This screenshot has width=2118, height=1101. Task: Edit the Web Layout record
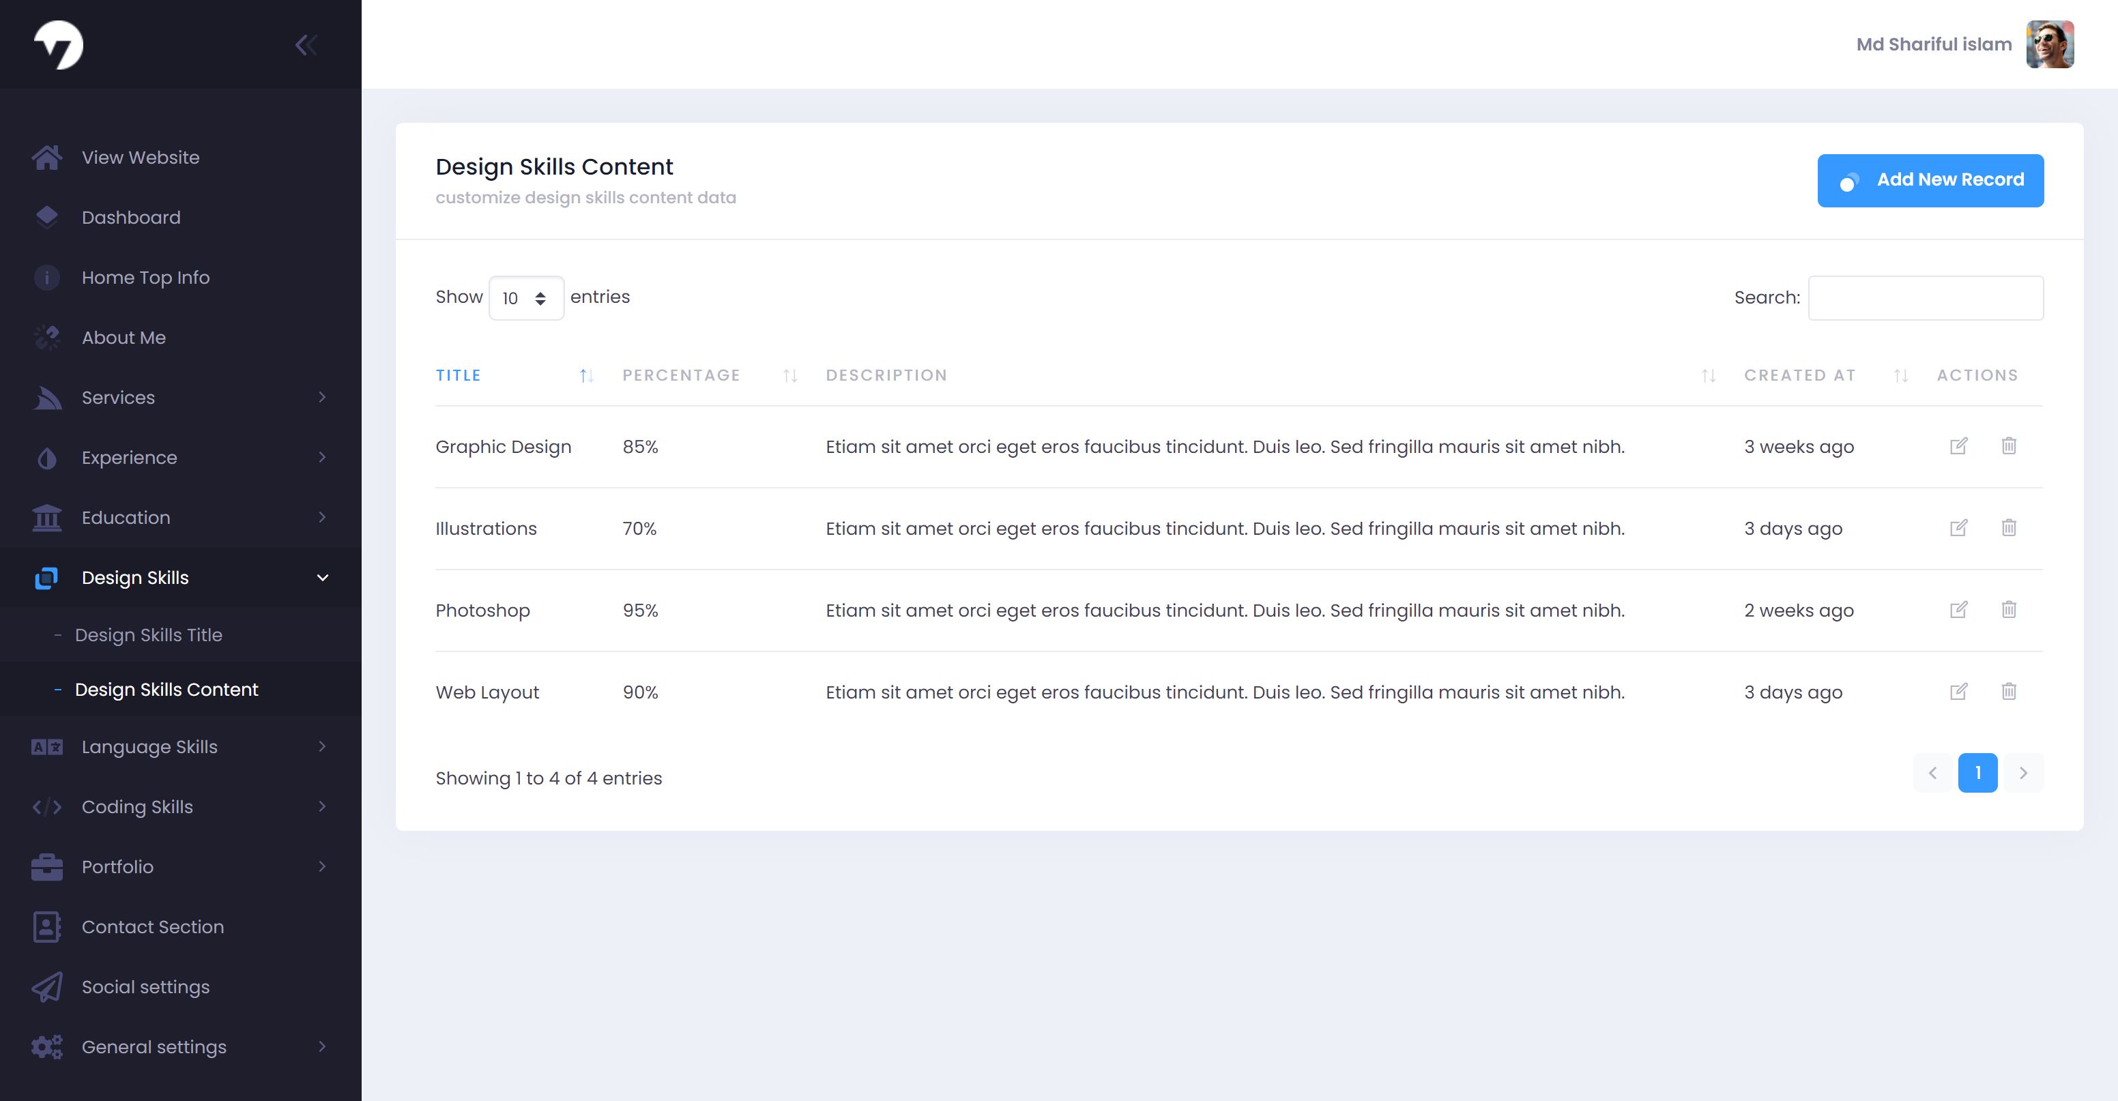pyautogui.click(x=1958, y=692)
